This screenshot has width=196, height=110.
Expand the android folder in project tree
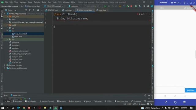[7, 22]
